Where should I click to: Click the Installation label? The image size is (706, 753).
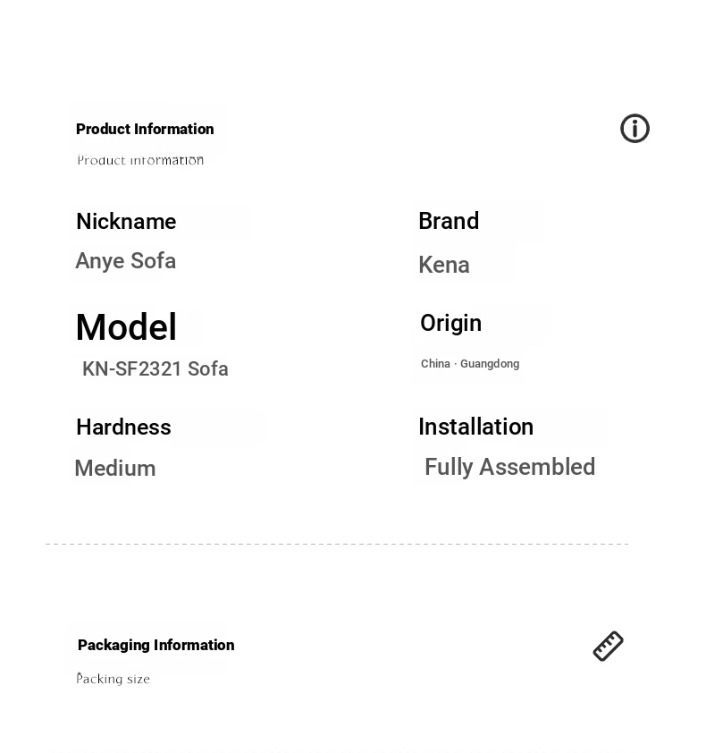click(475, 427)
